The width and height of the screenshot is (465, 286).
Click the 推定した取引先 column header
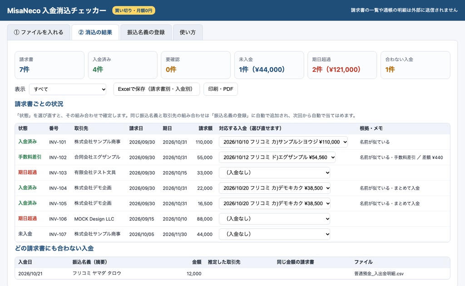pos(224,262)
